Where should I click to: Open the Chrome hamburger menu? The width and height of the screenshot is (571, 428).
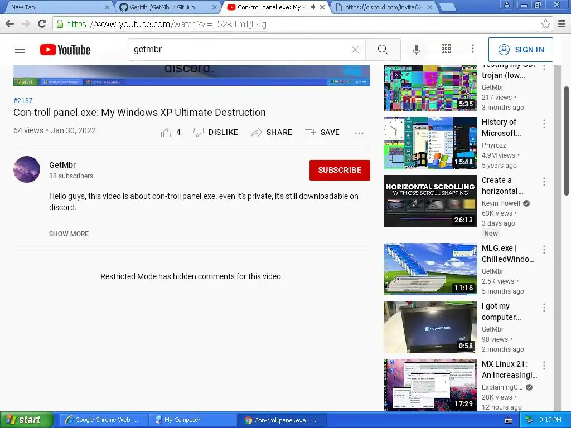562,24
